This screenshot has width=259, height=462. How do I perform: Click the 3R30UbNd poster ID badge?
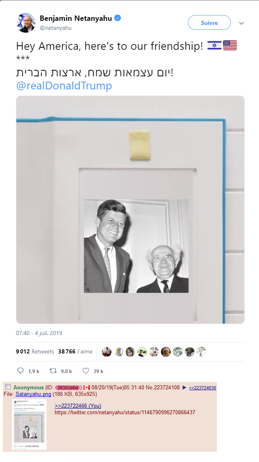pos(67,388)
